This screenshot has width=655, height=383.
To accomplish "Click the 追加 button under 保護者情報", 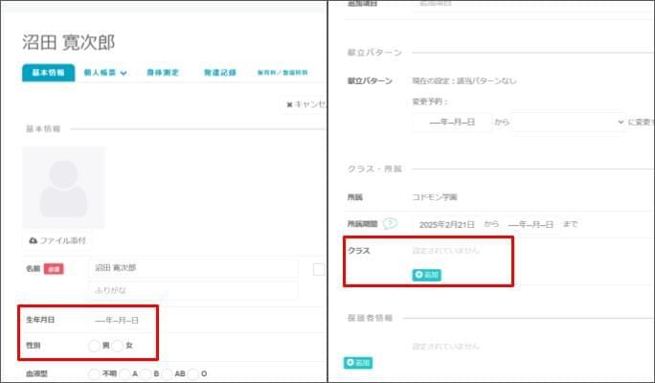I will [x=358, y=363].
